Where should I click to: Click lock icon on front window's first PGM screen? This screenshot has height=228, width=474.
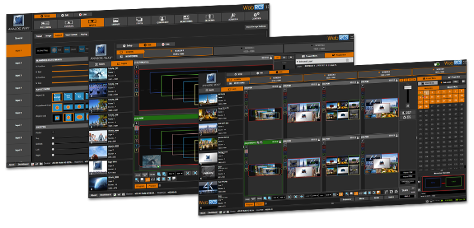(280, 87)
